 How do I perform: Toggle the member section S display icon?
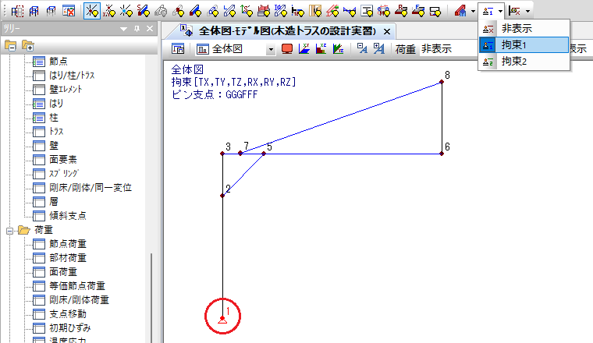coord(144,11)
